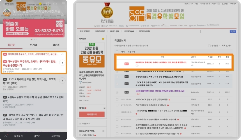This screenshot has width=241, height=140.
Task: Click the 동유모 SINCE 2001 sidebar banner
Action: [92, 55]
